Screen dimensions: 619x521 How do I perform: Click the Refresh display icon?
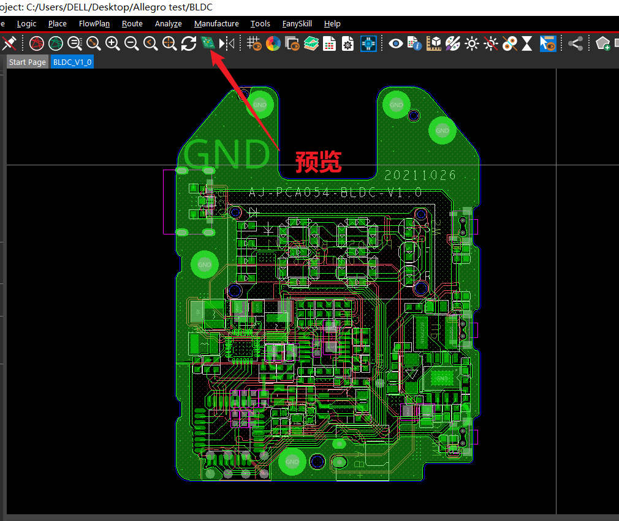[189, 43]
